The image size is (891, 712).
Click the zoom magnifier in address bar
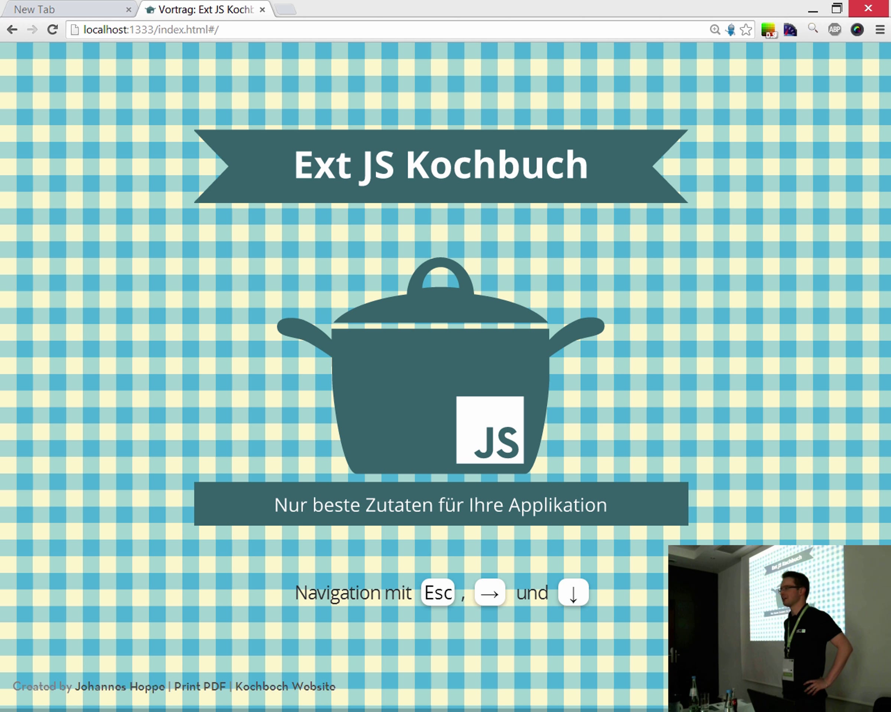[x=715, y=30]
